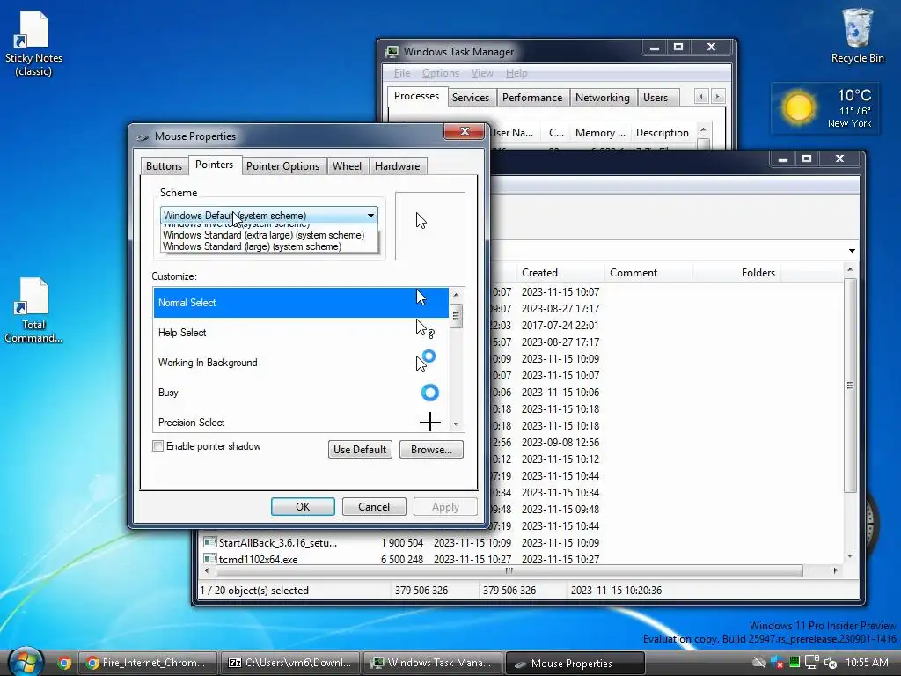Choose Windows Standard (extra large) scheme
Screen dimensions: 901x676
pos(263,234)
